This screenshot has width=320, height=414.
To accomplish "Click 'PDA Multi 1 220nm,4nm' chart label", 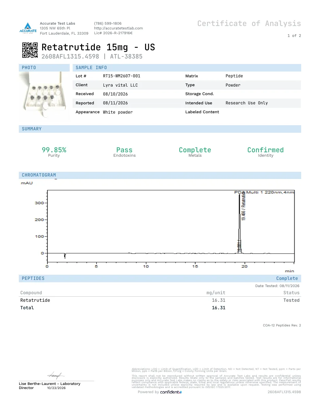I will tap(264, 192).
